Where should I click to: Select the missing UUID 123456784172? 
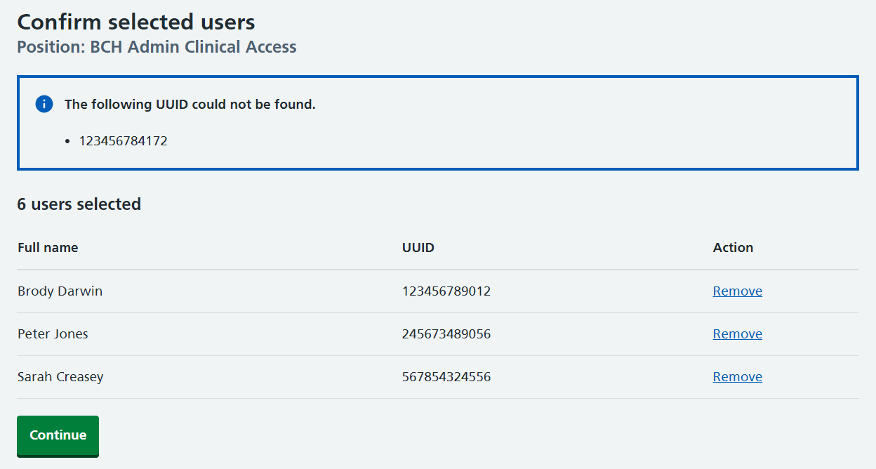pyautogui.click(x=123, y=141)
